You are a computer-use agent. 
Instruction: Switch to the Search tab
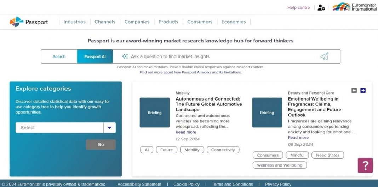[x=59, y=56]
